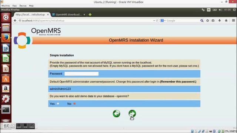Select No for adding demo data
Screen dimensions: 237x133
(x=74, y=103)
